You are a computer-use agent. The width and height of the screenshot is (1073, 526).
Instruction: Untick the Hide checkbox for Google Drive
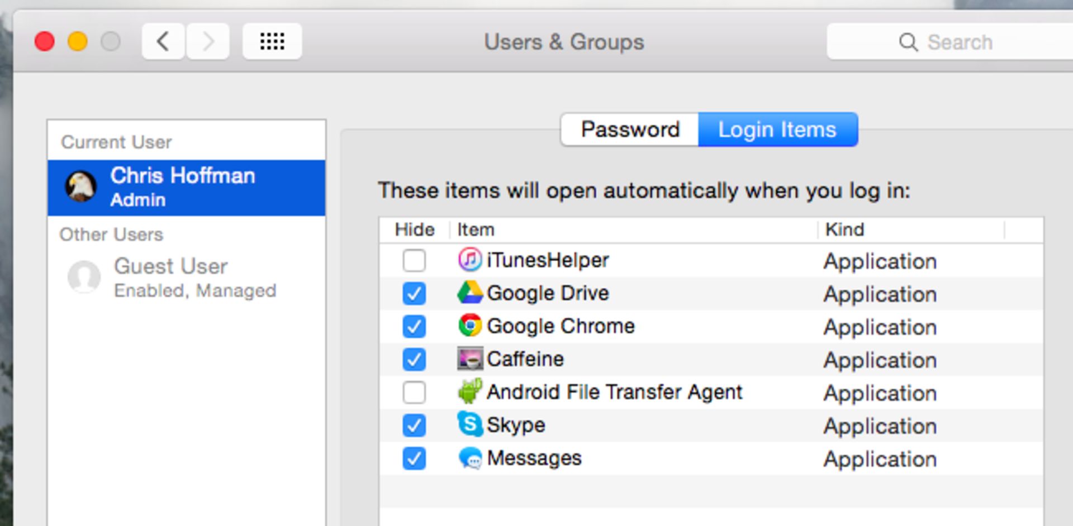point(414,293)
